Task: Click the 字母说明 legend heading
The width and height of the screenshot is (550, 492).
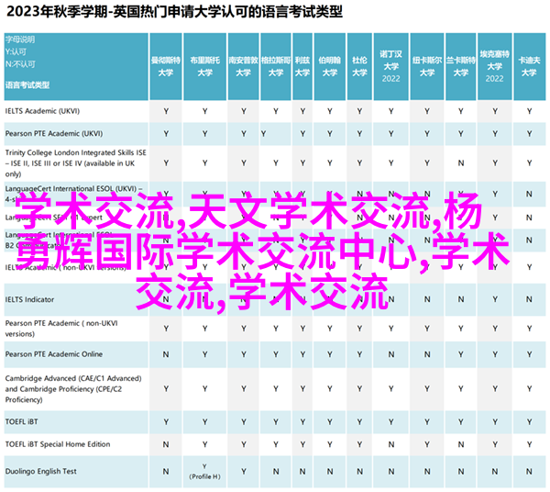Action: coord(20,39)
